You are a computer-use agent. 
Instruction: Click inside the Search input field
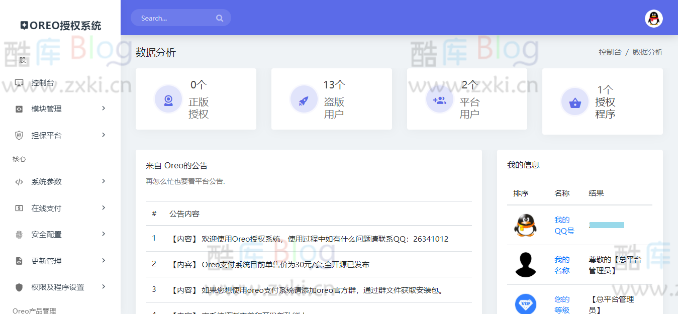coord(176,18)
